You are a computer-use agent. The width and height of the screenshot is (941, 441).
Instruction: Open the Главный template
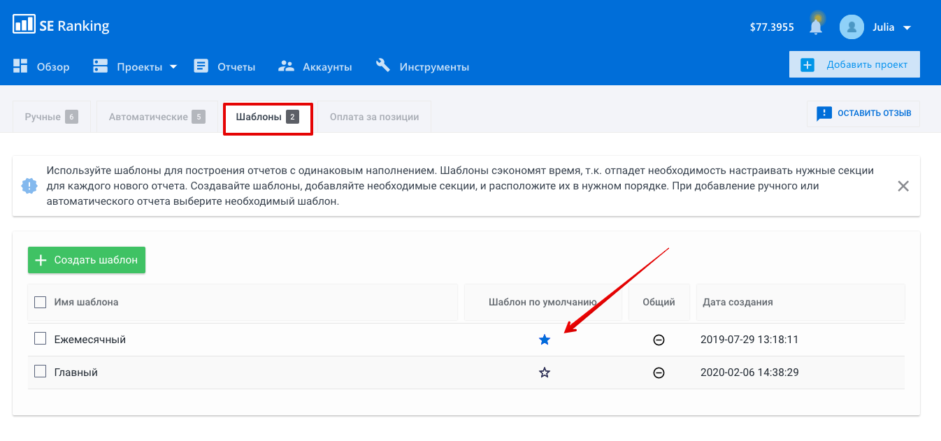(x=76, y=373)
